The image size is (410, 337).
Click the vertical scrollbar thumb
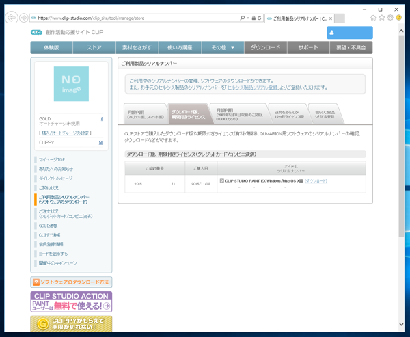401,136
